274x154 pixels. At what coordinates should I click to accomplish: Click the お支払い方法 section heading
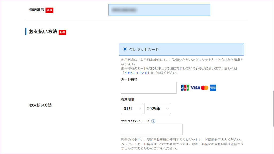[43, 32]
